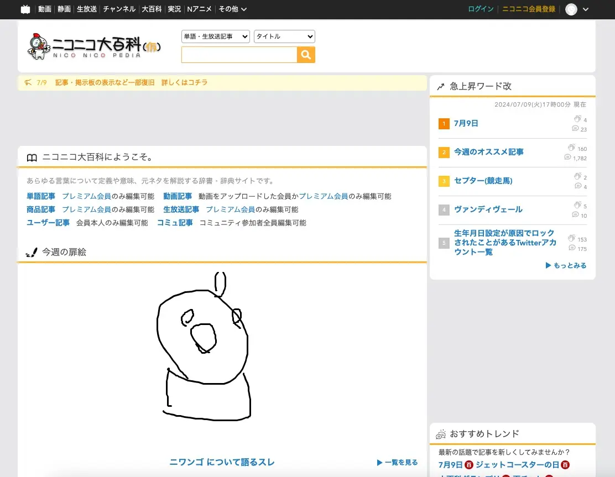Image resolution: width=615 pixels, height=477 pixels.
Task: Open ニワンゴ について語るスレ link
Action: [222, 462]
